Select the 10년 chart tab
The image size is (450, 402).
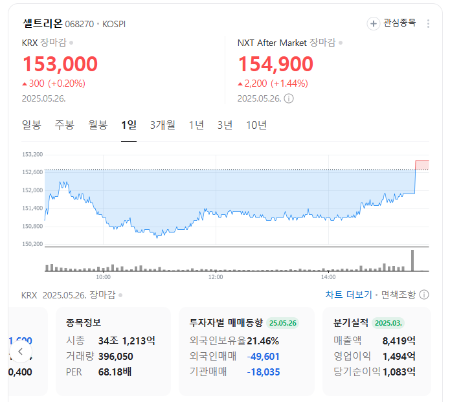pos(256,125)
